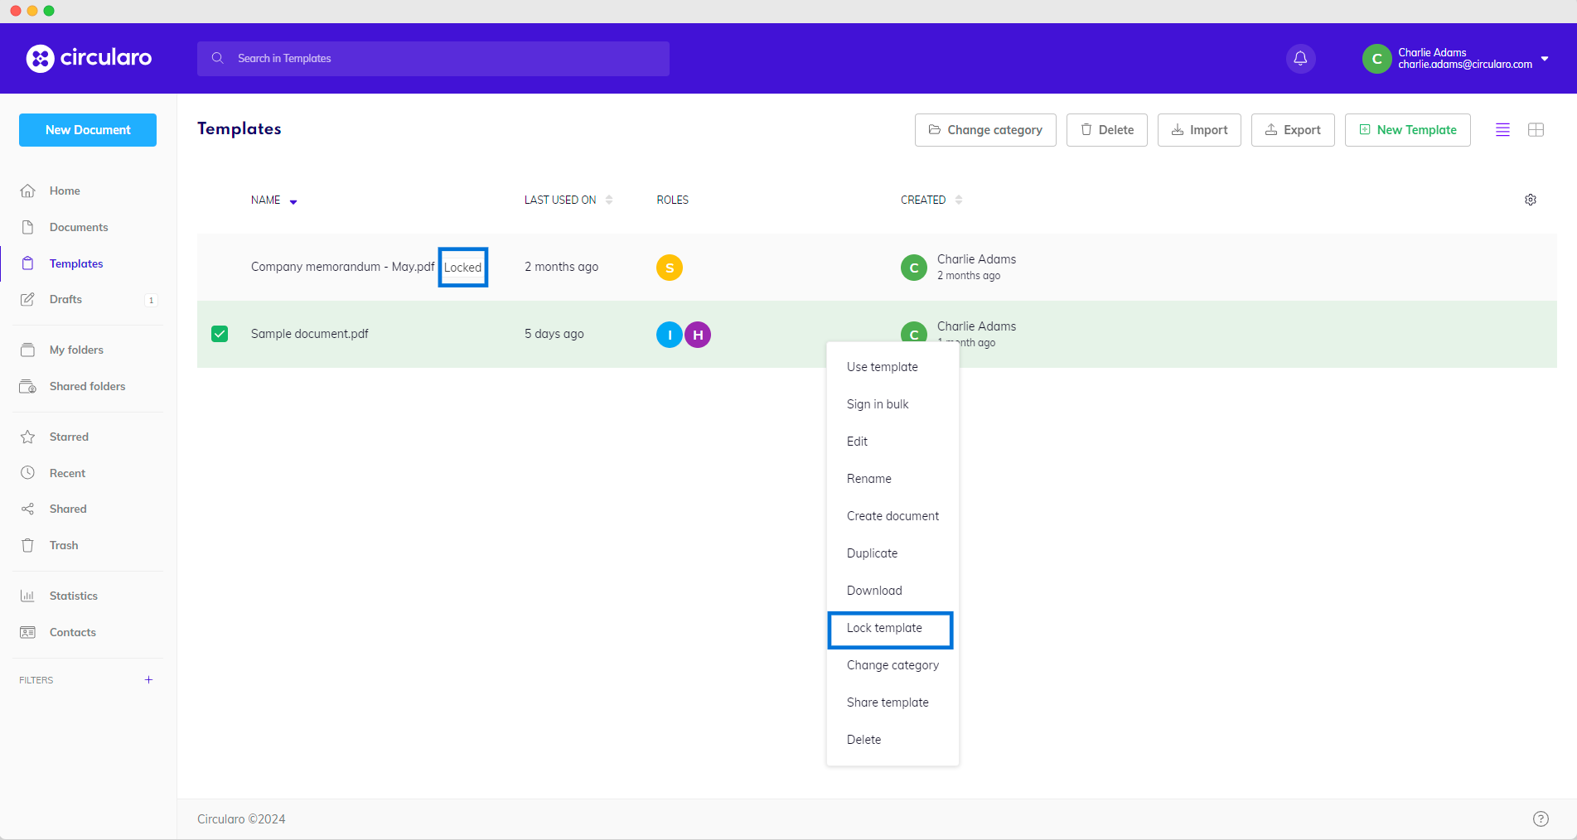Image resolution: width=1577 pixels, height=840 pixels.
Task: Expand Charlie Adams account dropdown
Action: (1544, 58)
